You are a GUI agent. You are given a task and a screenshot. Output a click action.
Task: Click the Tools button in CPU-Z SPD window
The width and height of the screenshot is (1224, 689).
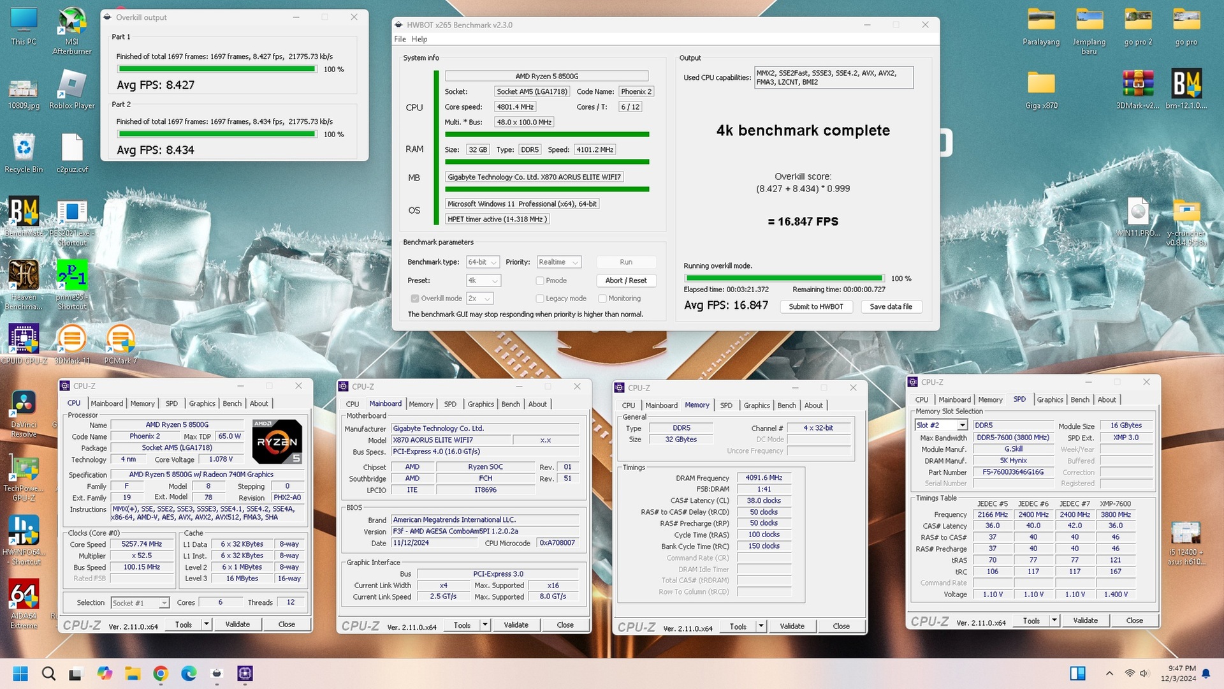click(1031, 621)
